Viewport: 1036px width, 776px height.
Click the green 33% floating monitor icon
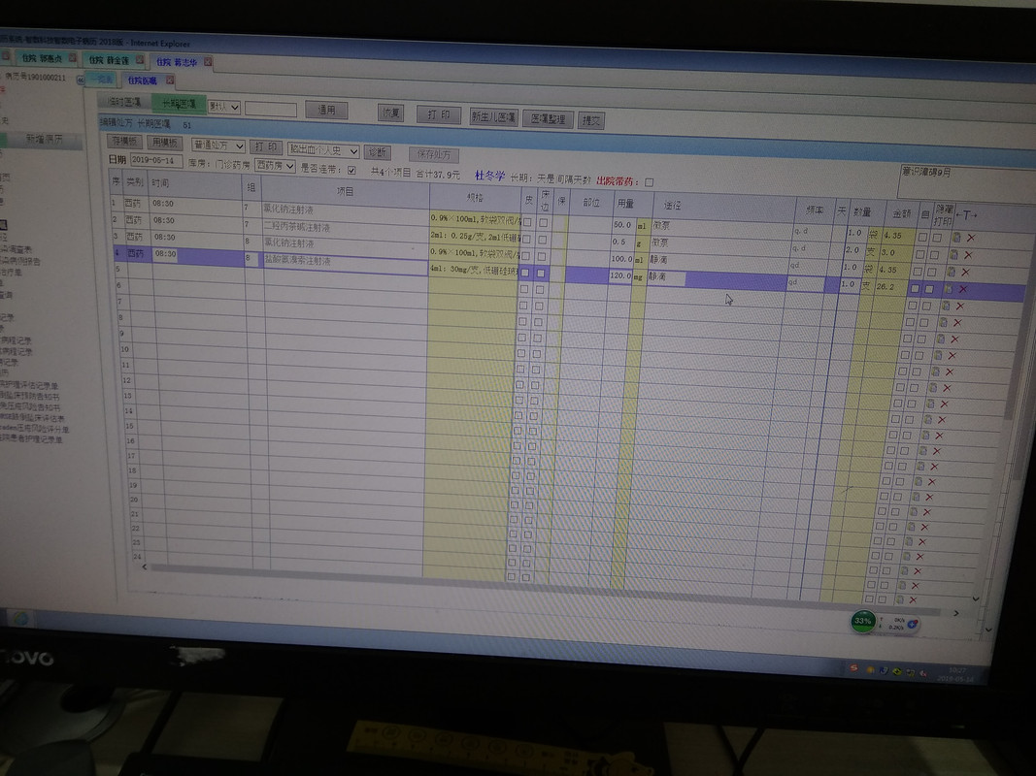863,621
